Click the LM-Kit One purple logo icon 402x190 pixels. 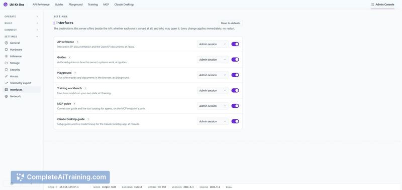coord(6,5)
